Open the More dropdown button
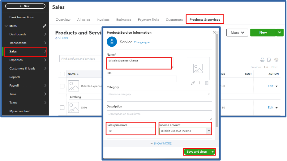 click(x=237, y=32)
